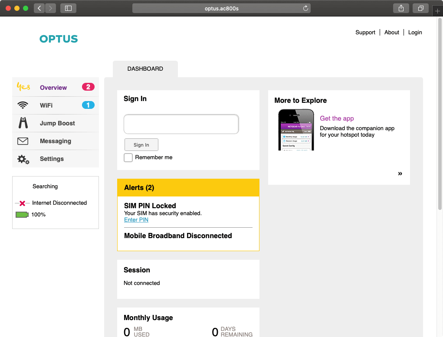The image size is (443, 337).
Task: Click the Enter PIN link
Action: pos(136,220)
